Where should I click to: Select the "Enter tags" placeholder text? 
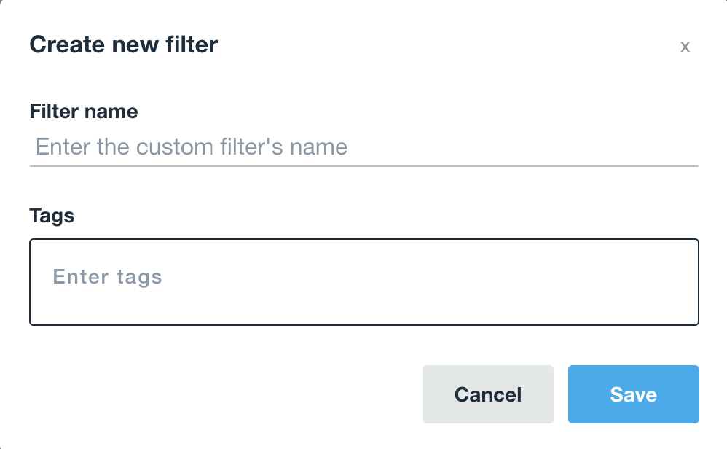point(108,277)
